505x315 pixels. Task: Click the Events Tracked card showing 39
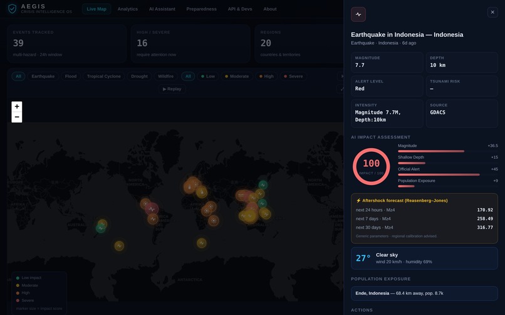[66, 43]
